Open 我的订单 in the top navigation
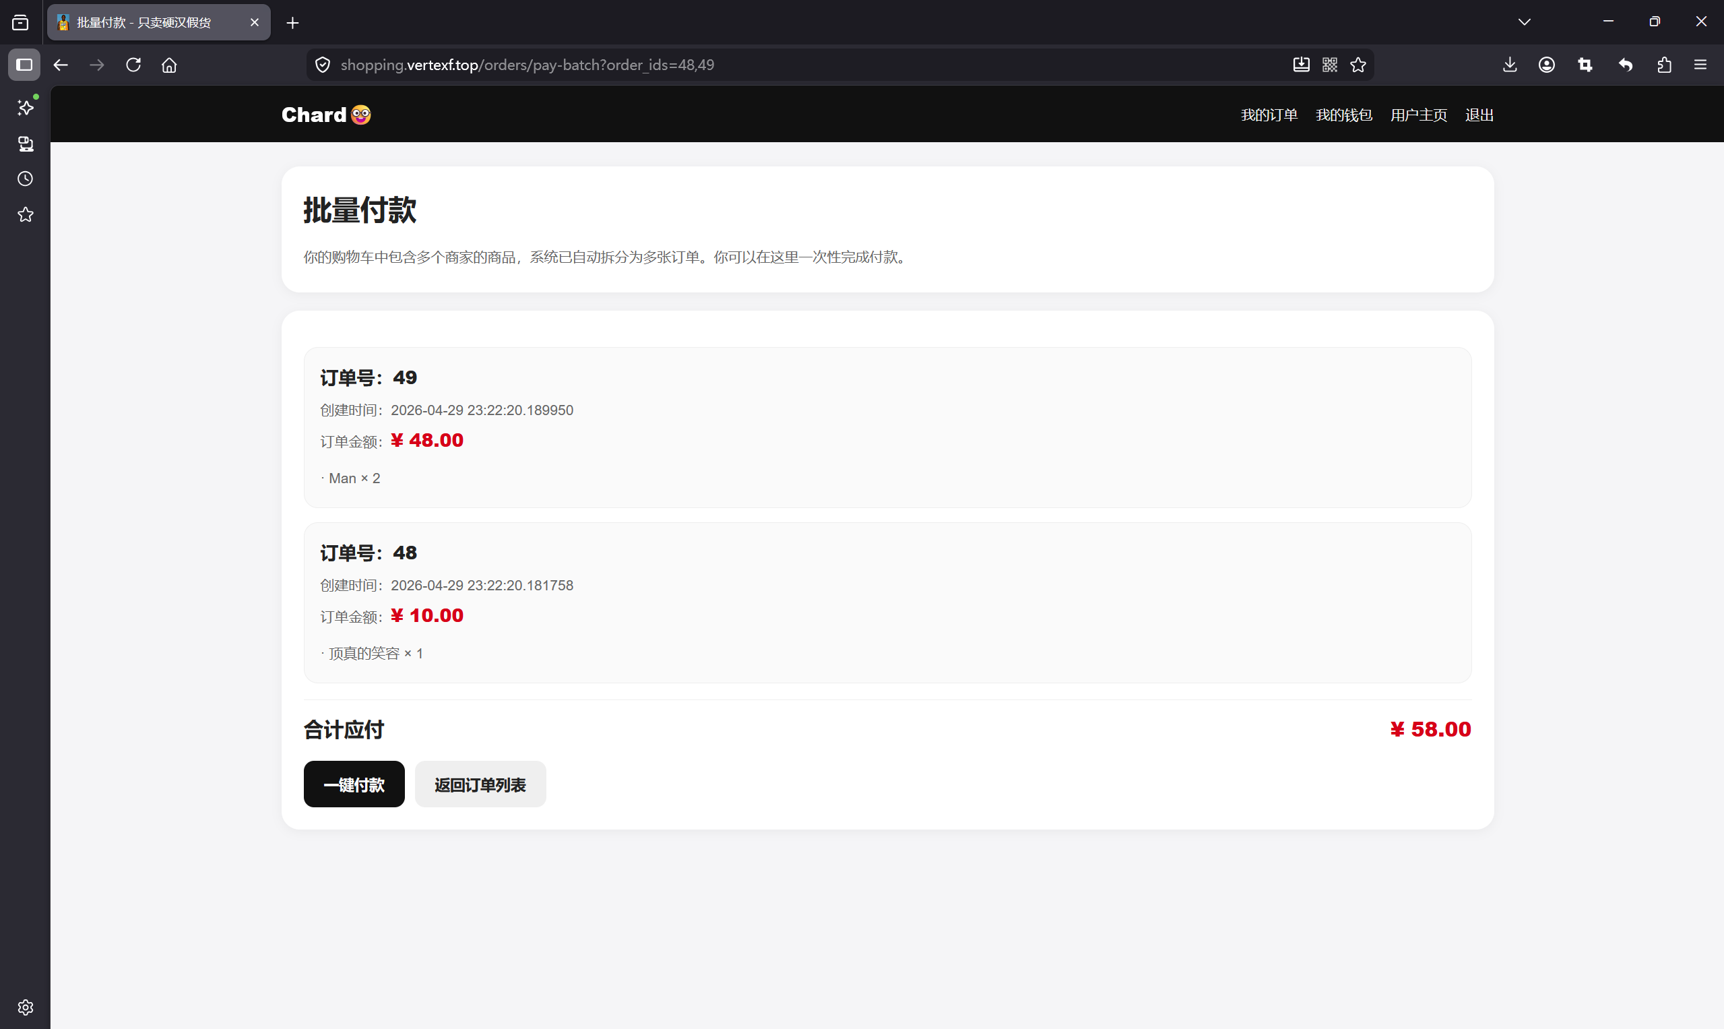 [1269, 115]
